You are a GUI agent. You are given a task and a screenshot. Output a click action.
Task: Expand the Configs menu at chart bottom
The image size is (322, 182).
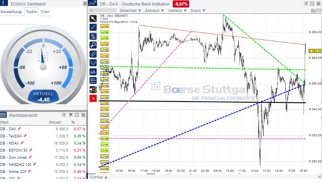coord(99,177)
